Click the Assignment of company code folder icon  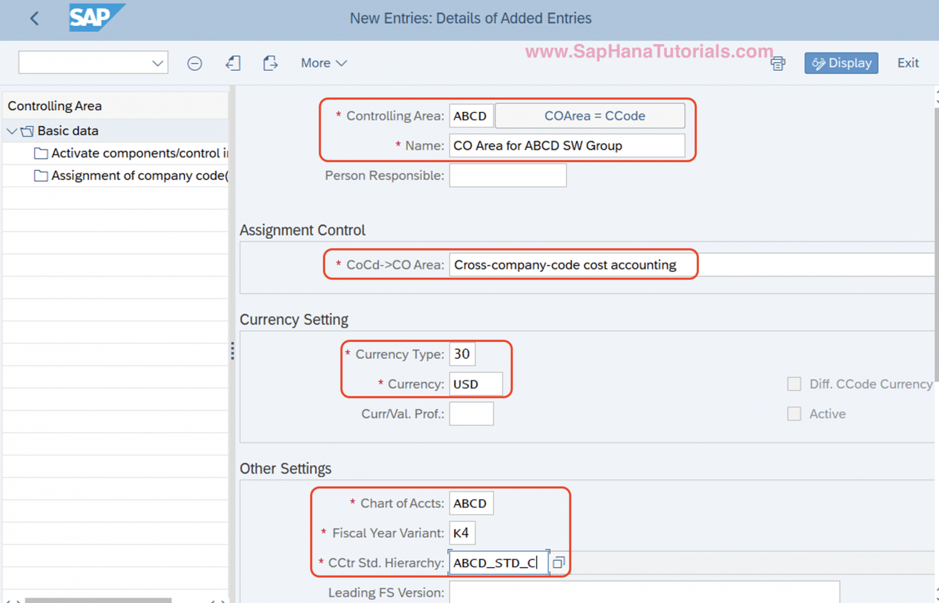[41, 176]
